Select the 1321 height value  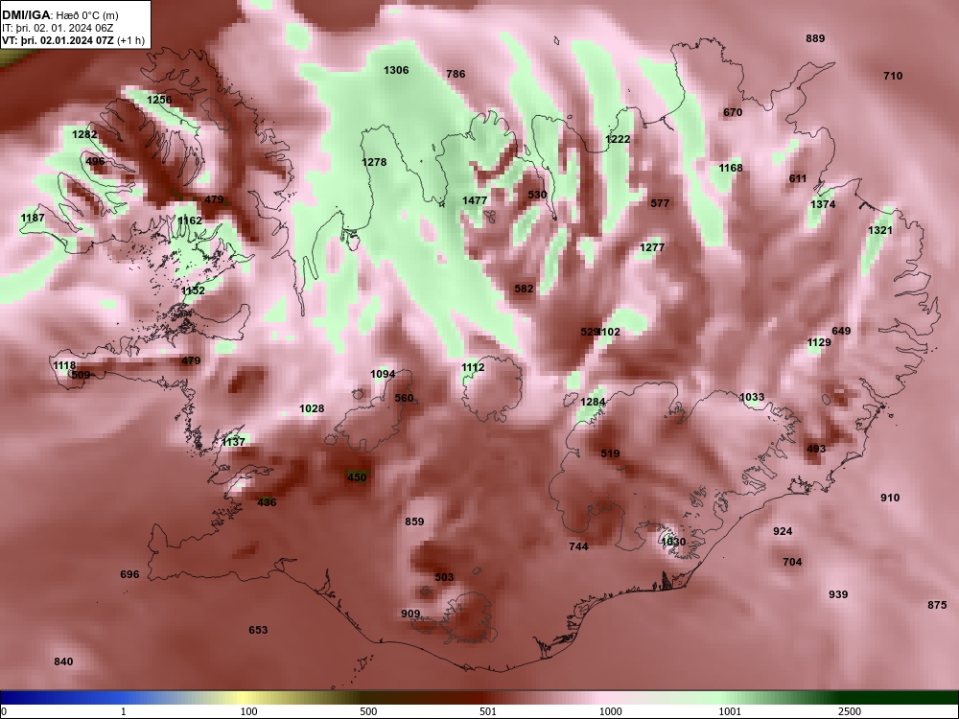click(x=880, y=230)
